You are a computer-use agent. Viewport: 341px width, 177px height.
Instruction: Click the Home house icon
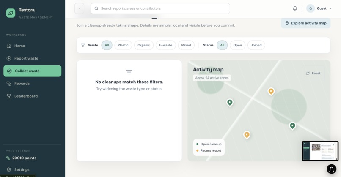tap(9, 46)
